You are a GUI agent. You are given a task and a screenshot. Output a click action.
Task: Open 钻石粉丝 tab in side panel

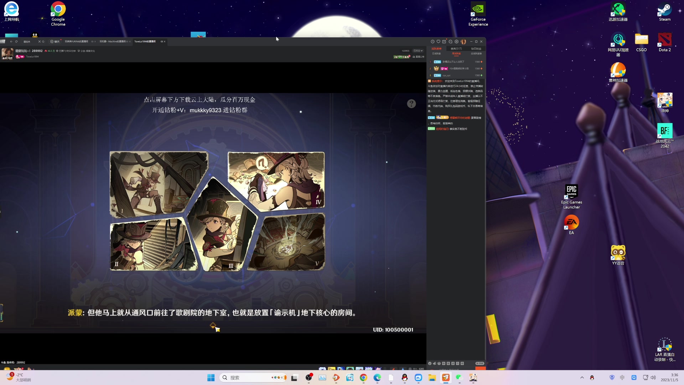click(x=476, y=49)
